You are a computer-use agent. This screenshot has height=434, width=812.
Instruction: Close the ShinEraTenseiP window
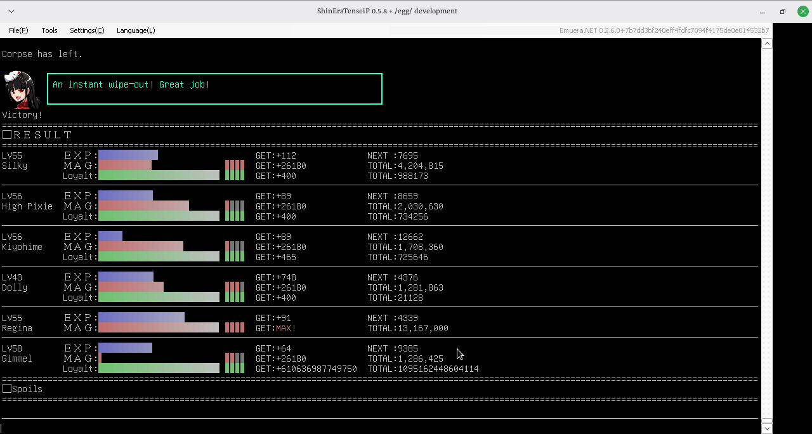[x=802, y=11]
